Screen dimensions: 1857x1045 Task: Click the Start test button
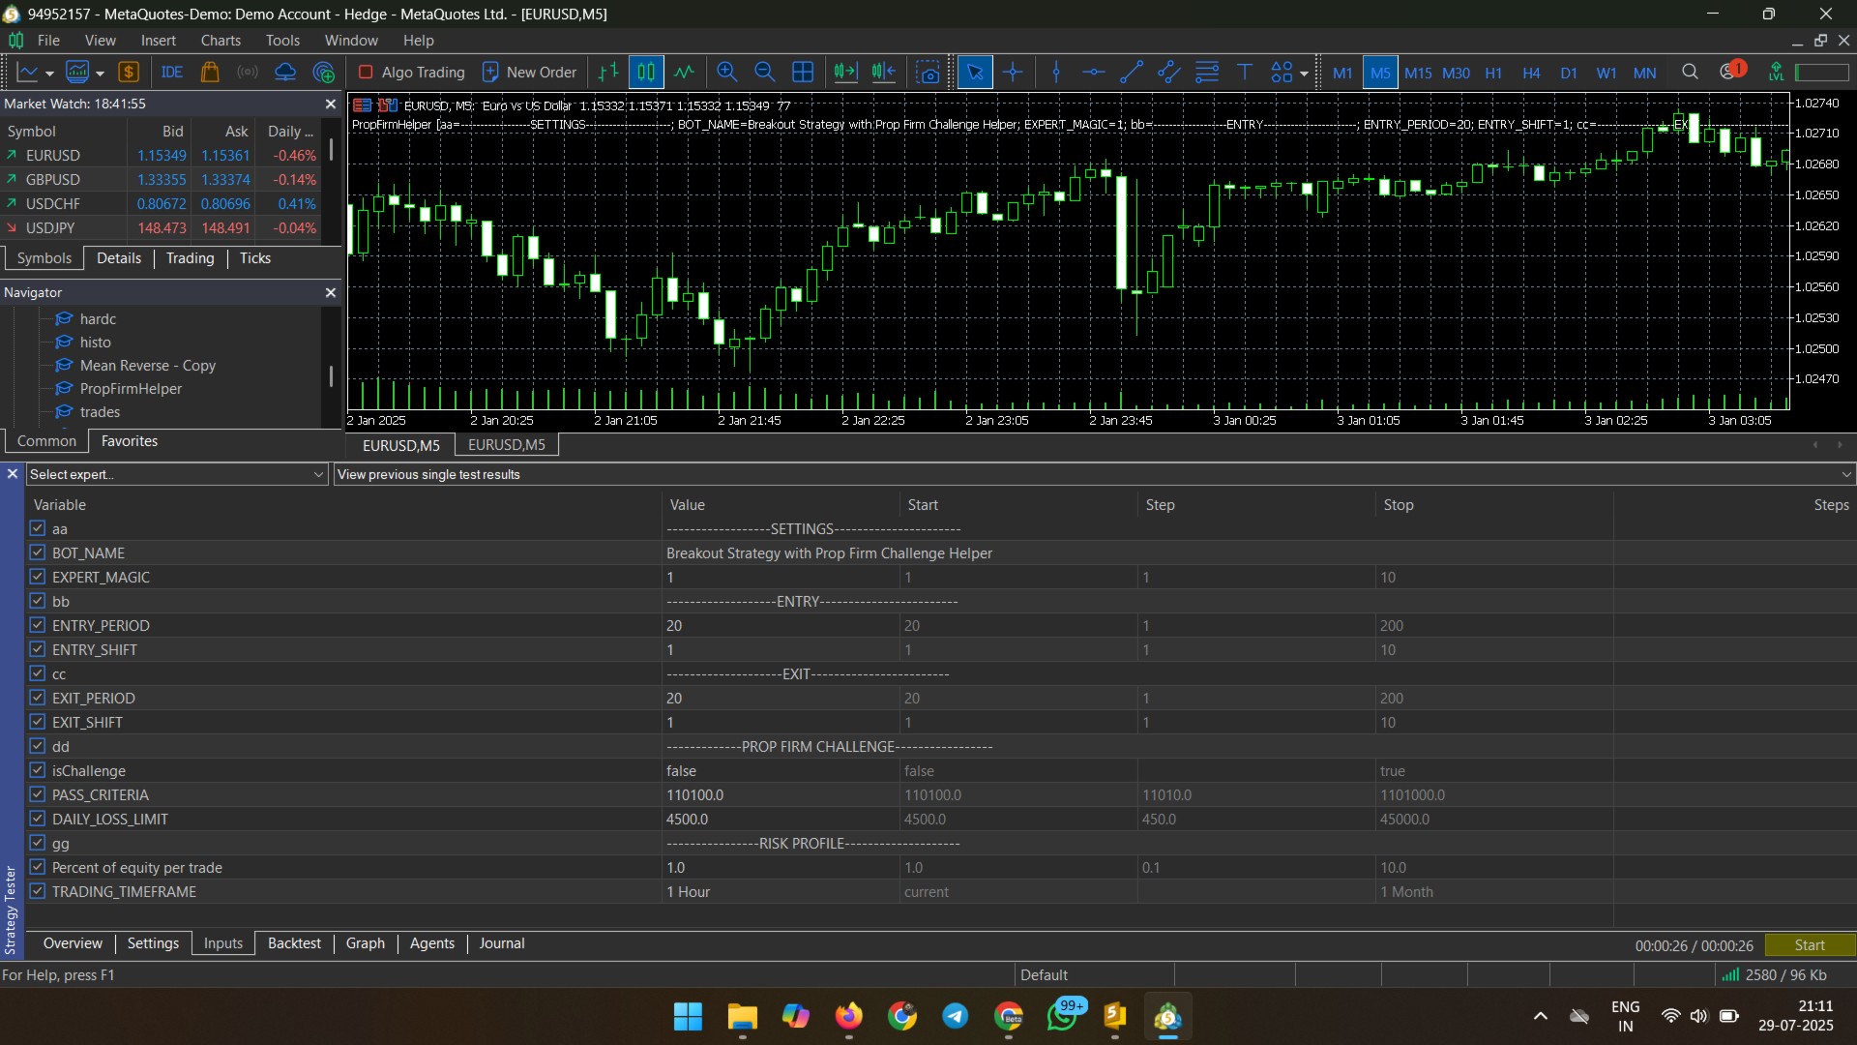[1810, 945]
